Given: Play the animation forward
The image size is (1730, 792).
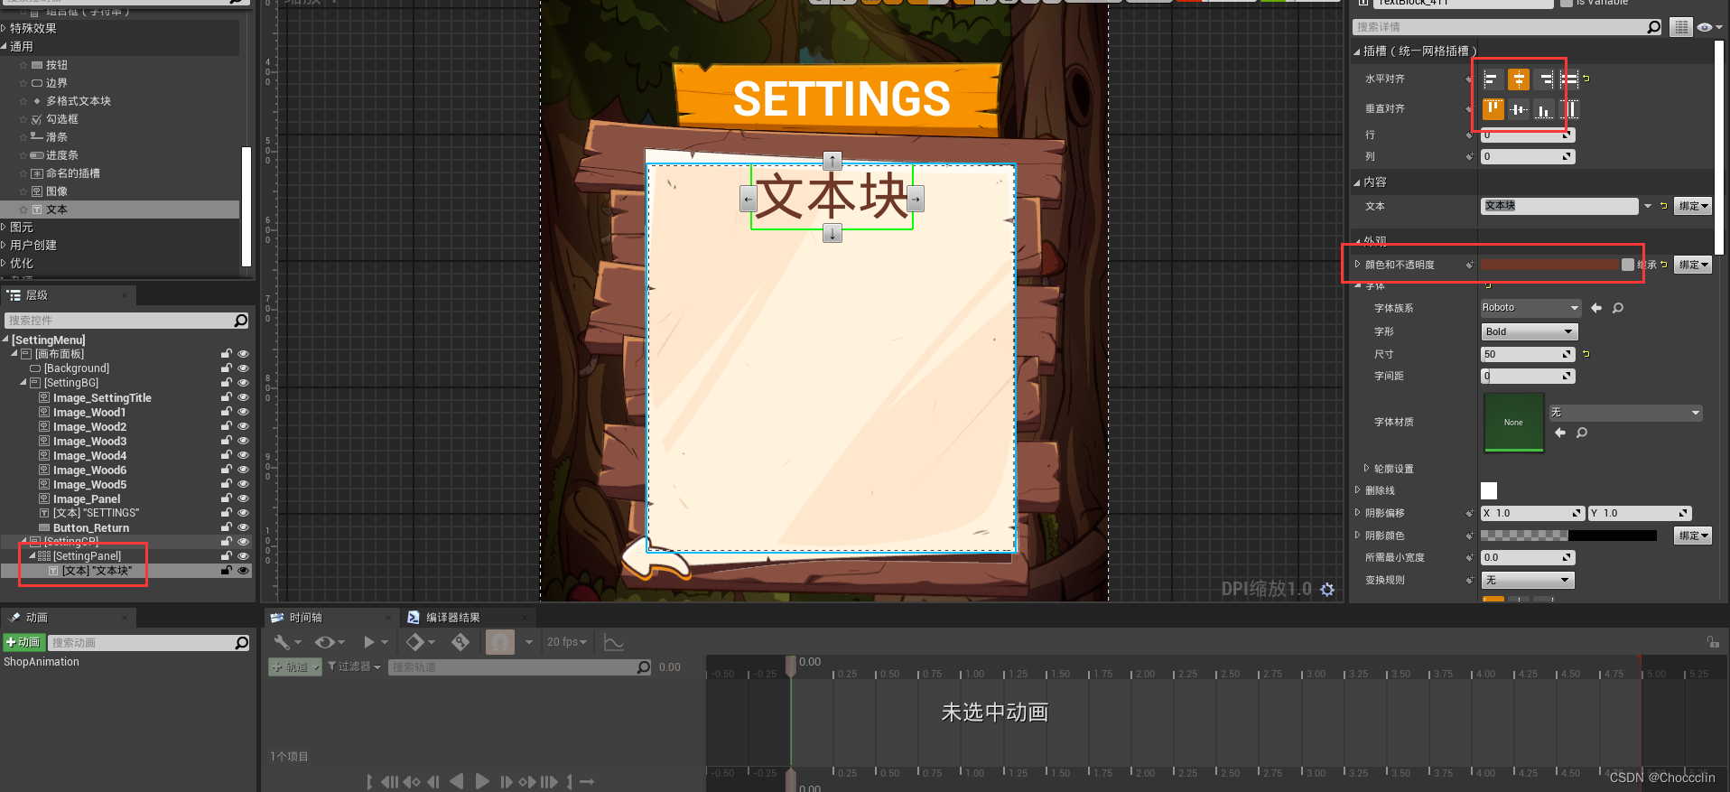Looking at the screenshot, I should coord(482,781).
